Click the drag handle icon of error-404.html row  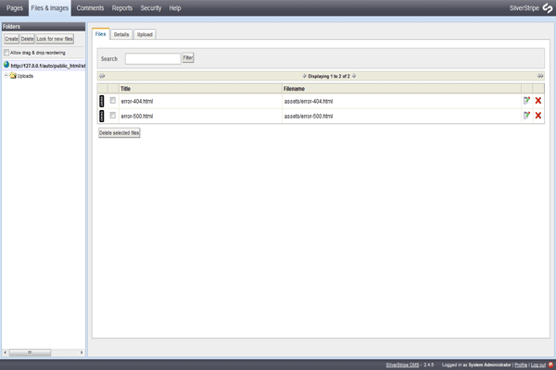(102, 101)
